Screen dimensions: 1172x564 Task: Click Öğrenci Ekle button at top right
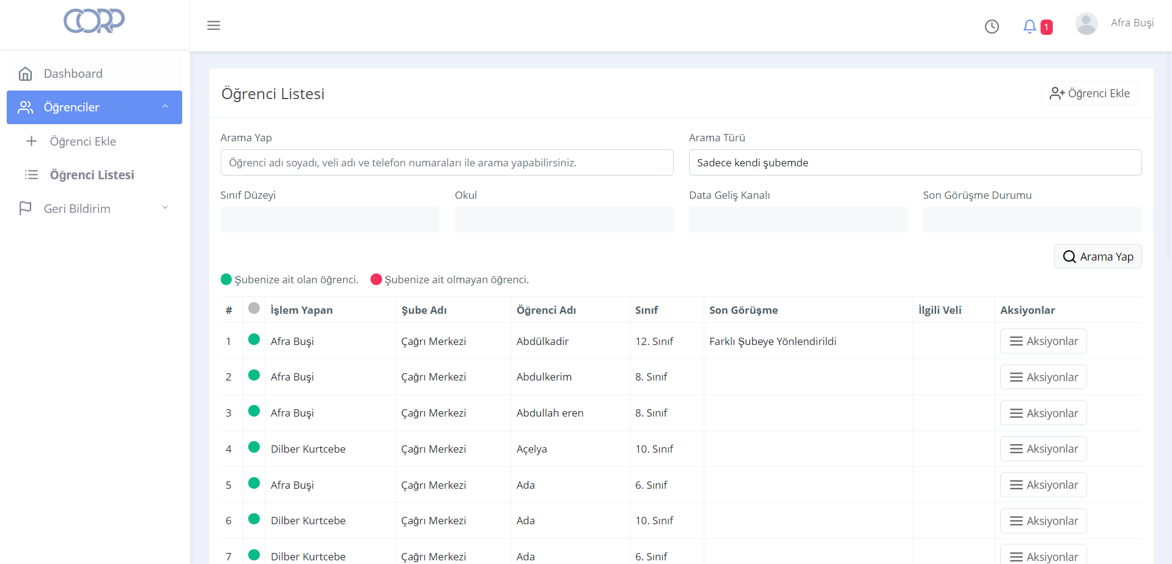click(x=1089, y=94)
